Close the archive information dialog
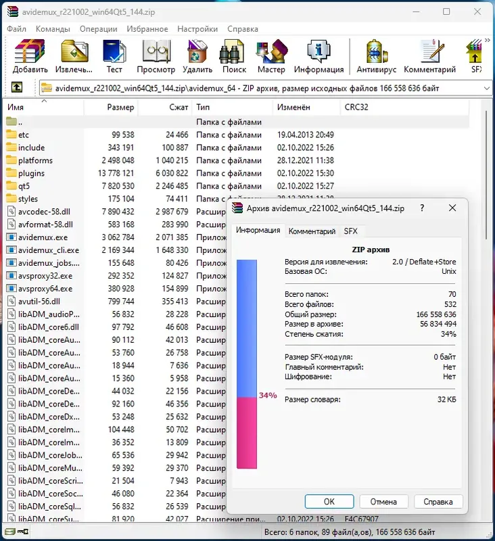 click(452, 208)
